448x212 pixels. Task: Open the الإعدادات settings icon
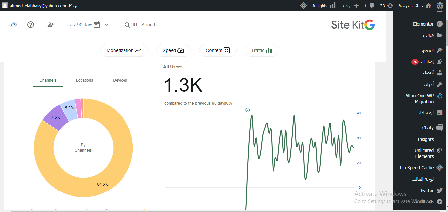click(x=439, y=113)
